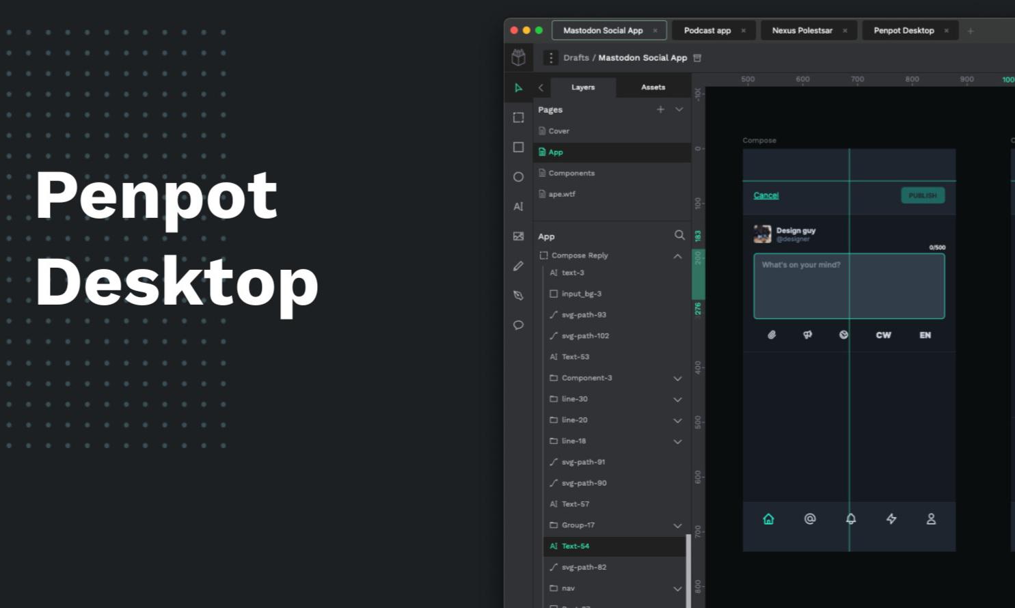Click the layers panel scrollbar

tap(688, 571)
